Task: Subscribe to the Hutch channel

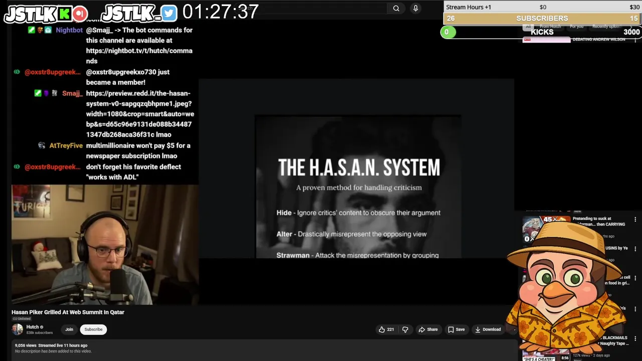Action: [93, 329]
